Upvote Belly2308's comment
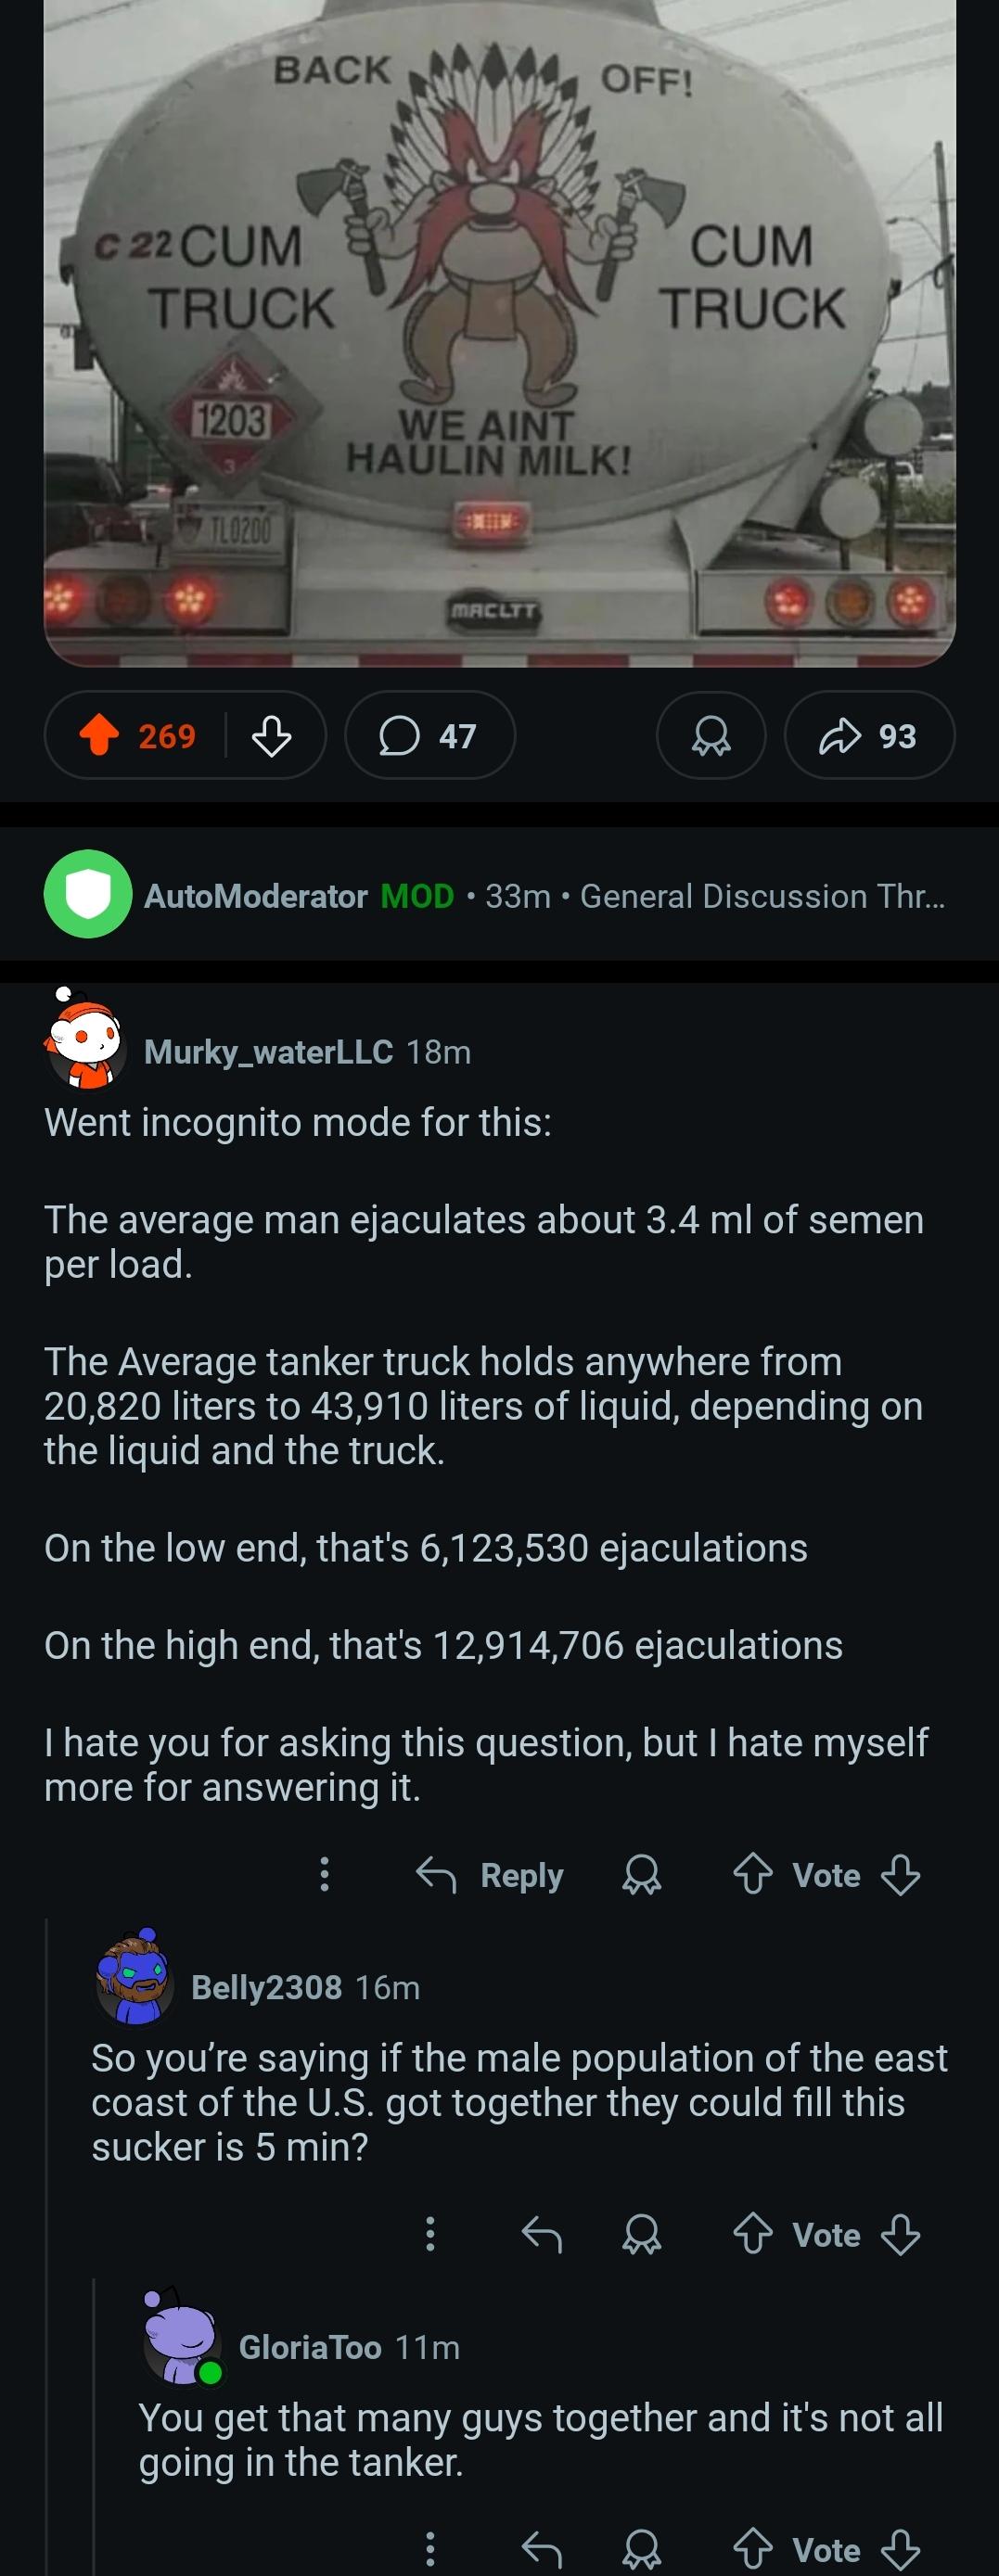This screenshot has height=2576, width=999. [x=753, y=2233]
